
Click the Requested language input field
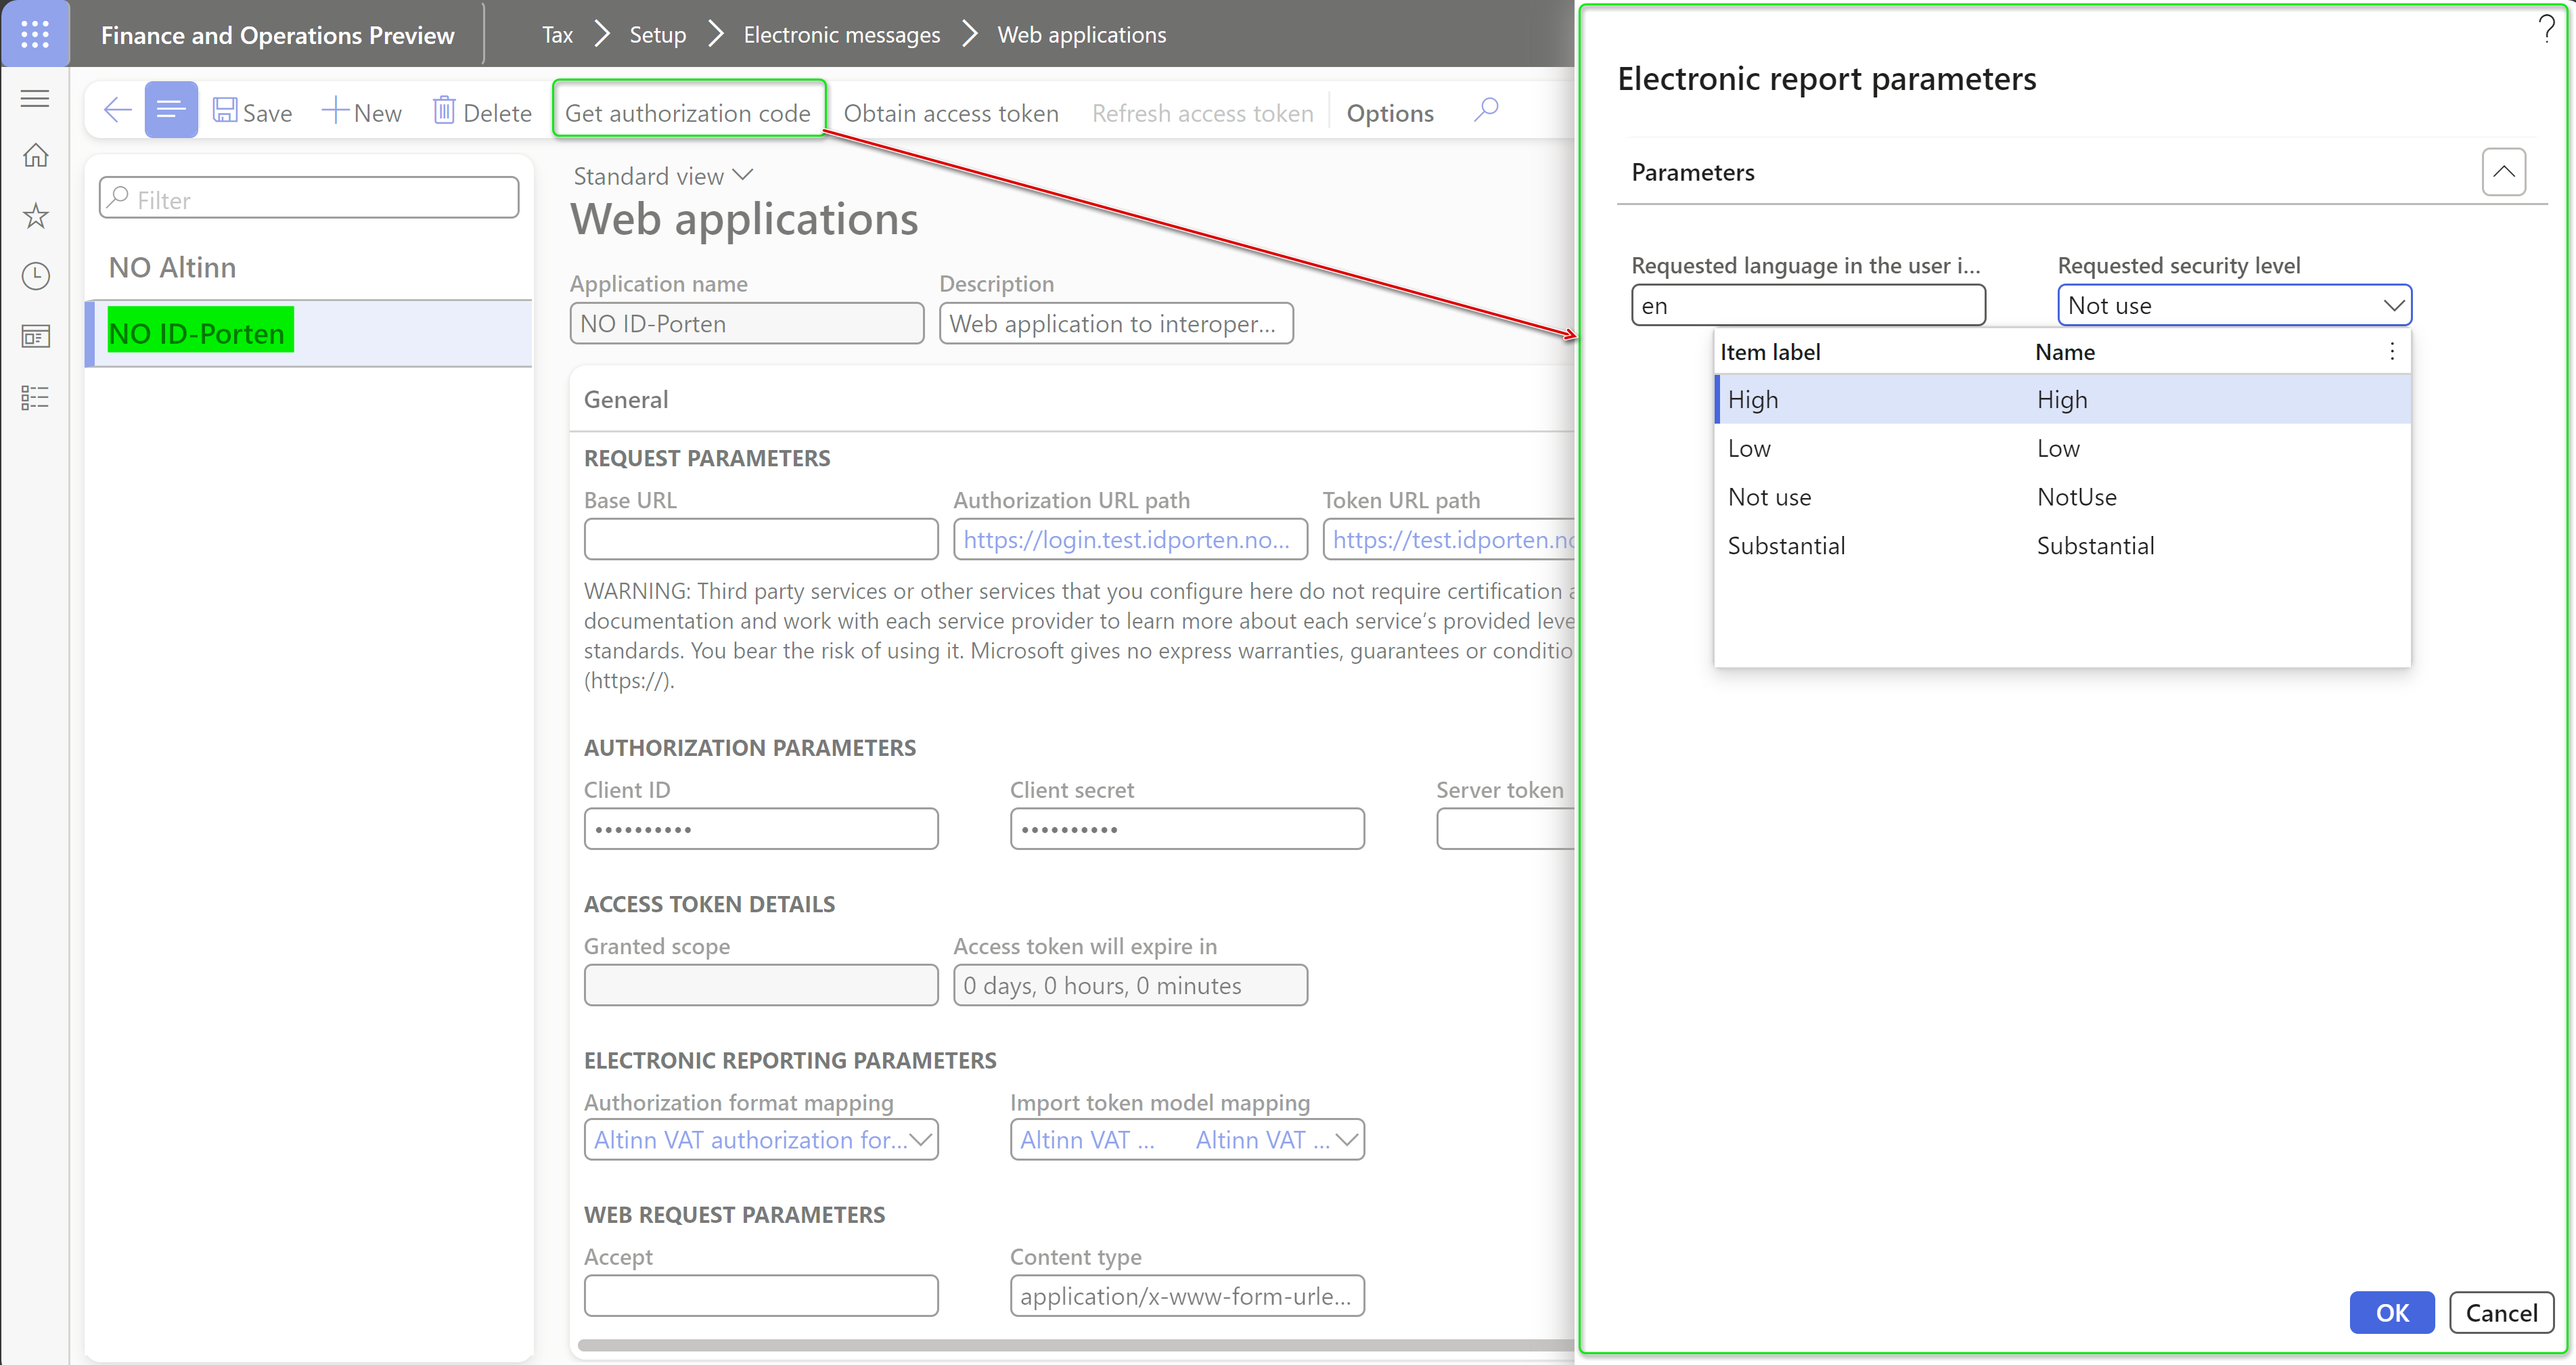click(1808, 305)
